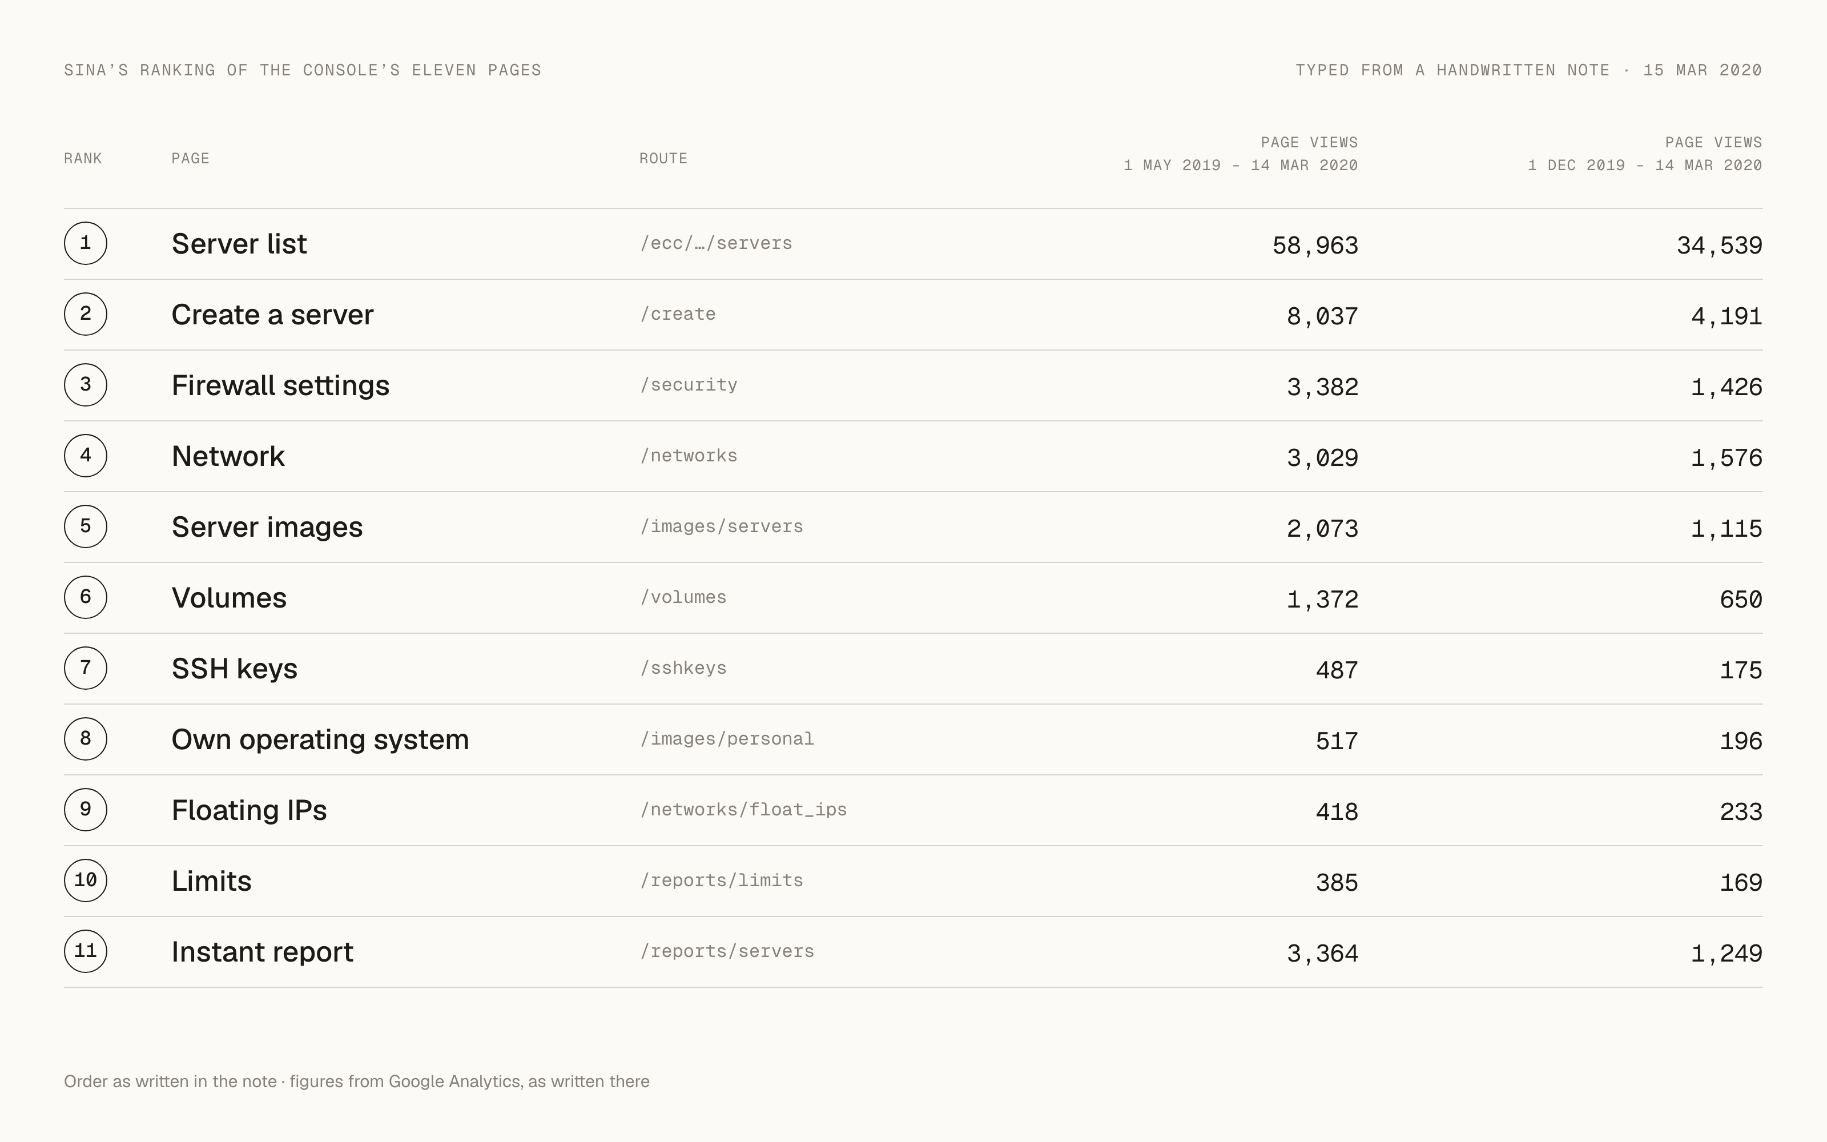Viewport: 1827px width, 1142px height.
Task: Select the Page Views 1 May 2019 header
Action: point(1241,154)
